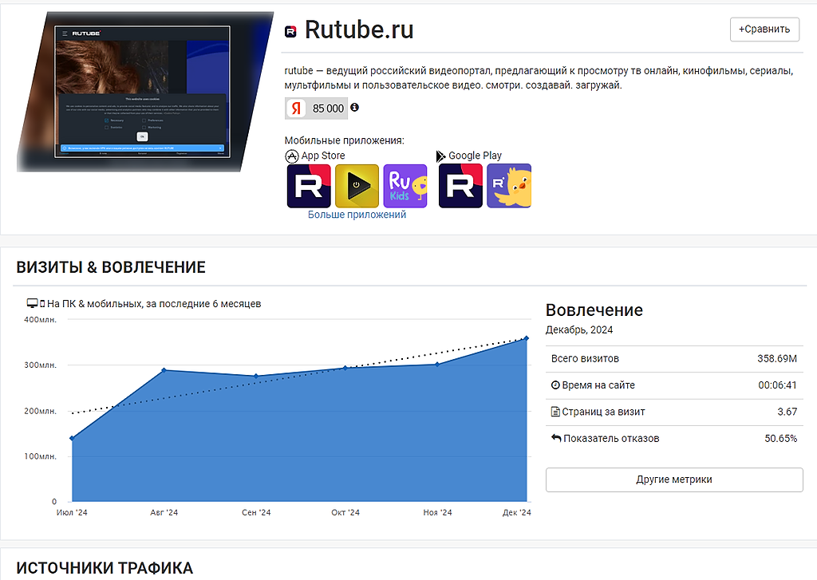Click the 85 000 Yandex rating value
Image resolution: width=817 pixels, height=580 pixels.
(x=328, y=109)
